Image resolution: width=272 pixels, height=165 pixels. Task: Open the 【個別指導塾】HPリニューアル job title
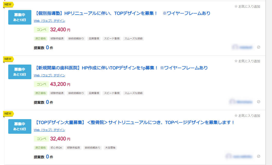[x=122, y=13]
